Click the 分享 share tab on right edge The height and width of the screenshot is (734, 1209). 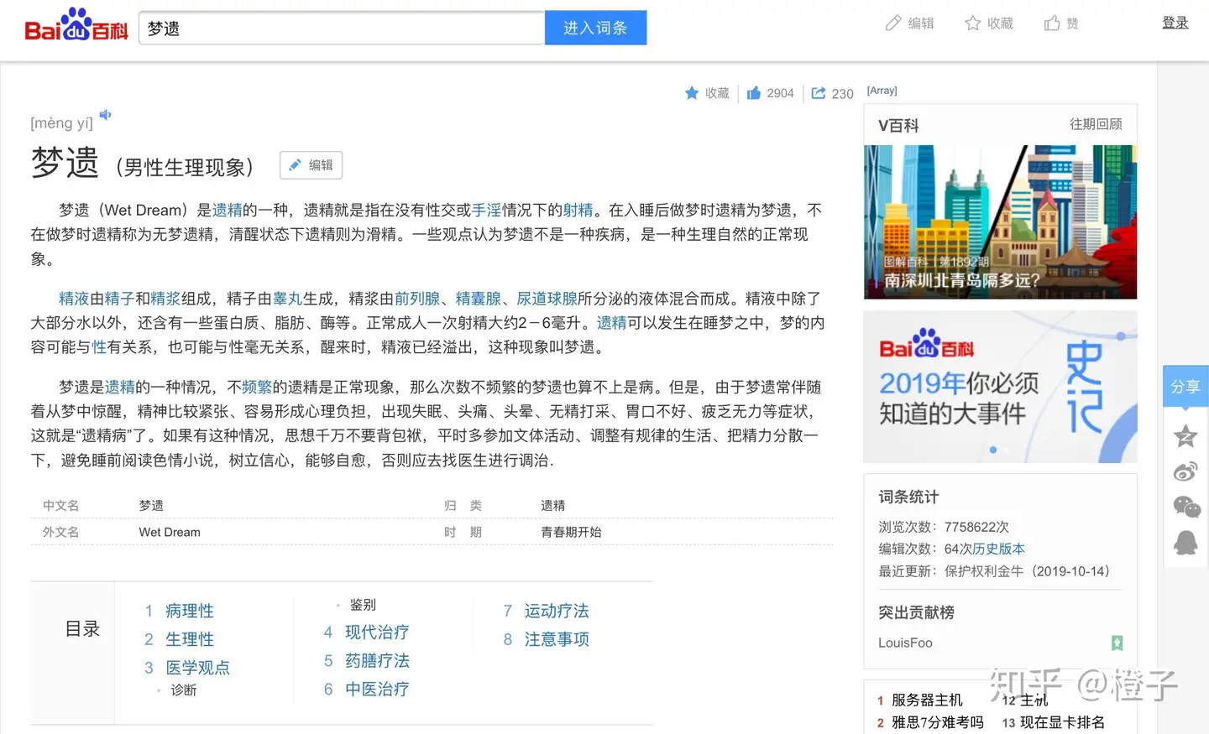[x=1185, y=387]
